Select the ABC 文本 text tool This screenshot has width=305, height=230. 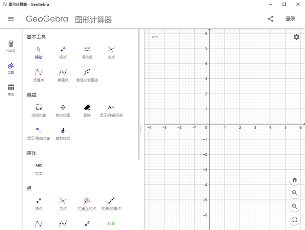(39, 169)
